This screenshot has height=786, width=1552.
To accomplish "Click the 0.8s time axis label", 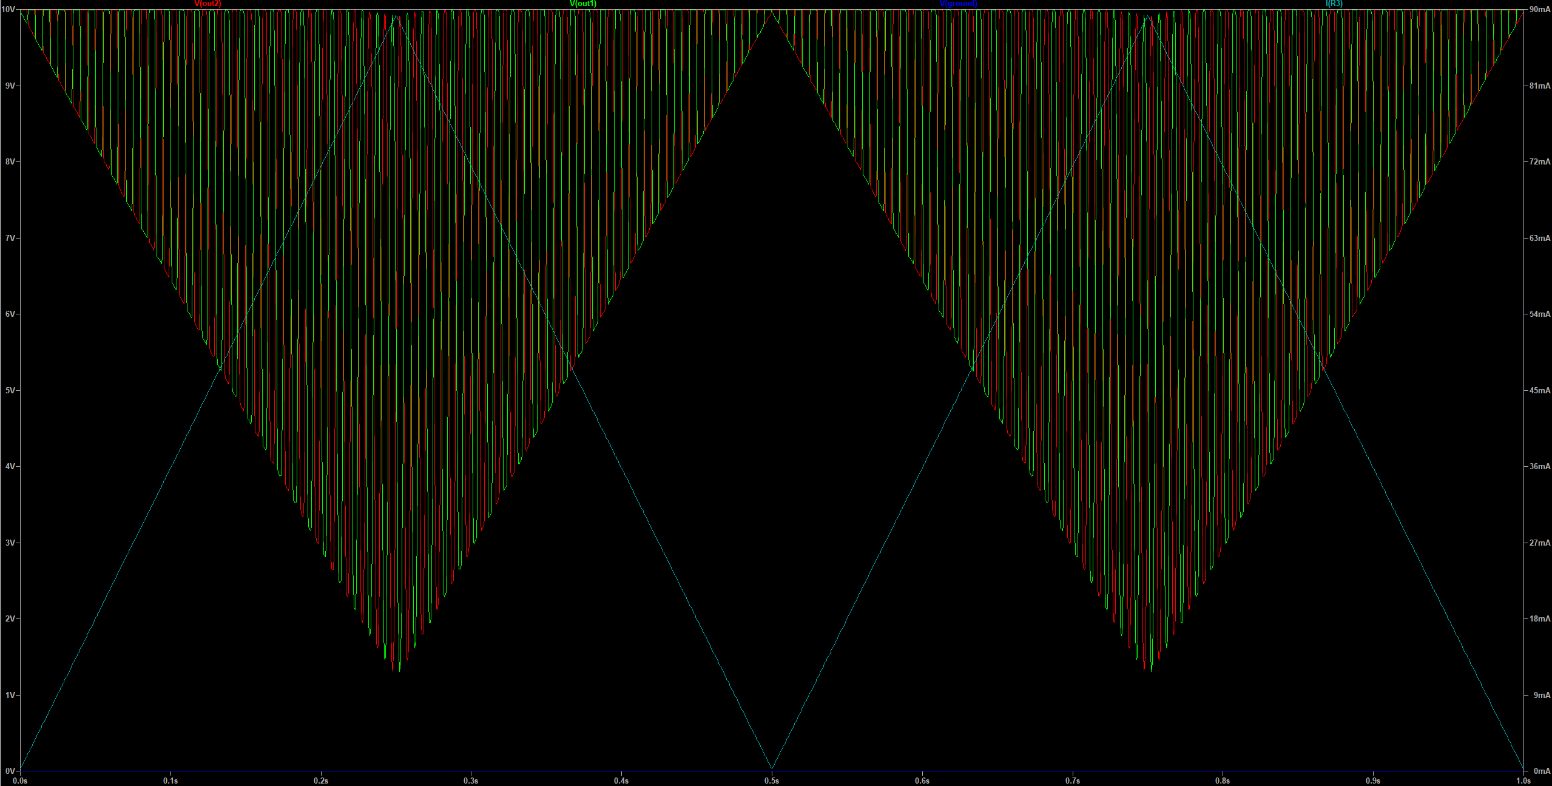I will click(1223, 781).
